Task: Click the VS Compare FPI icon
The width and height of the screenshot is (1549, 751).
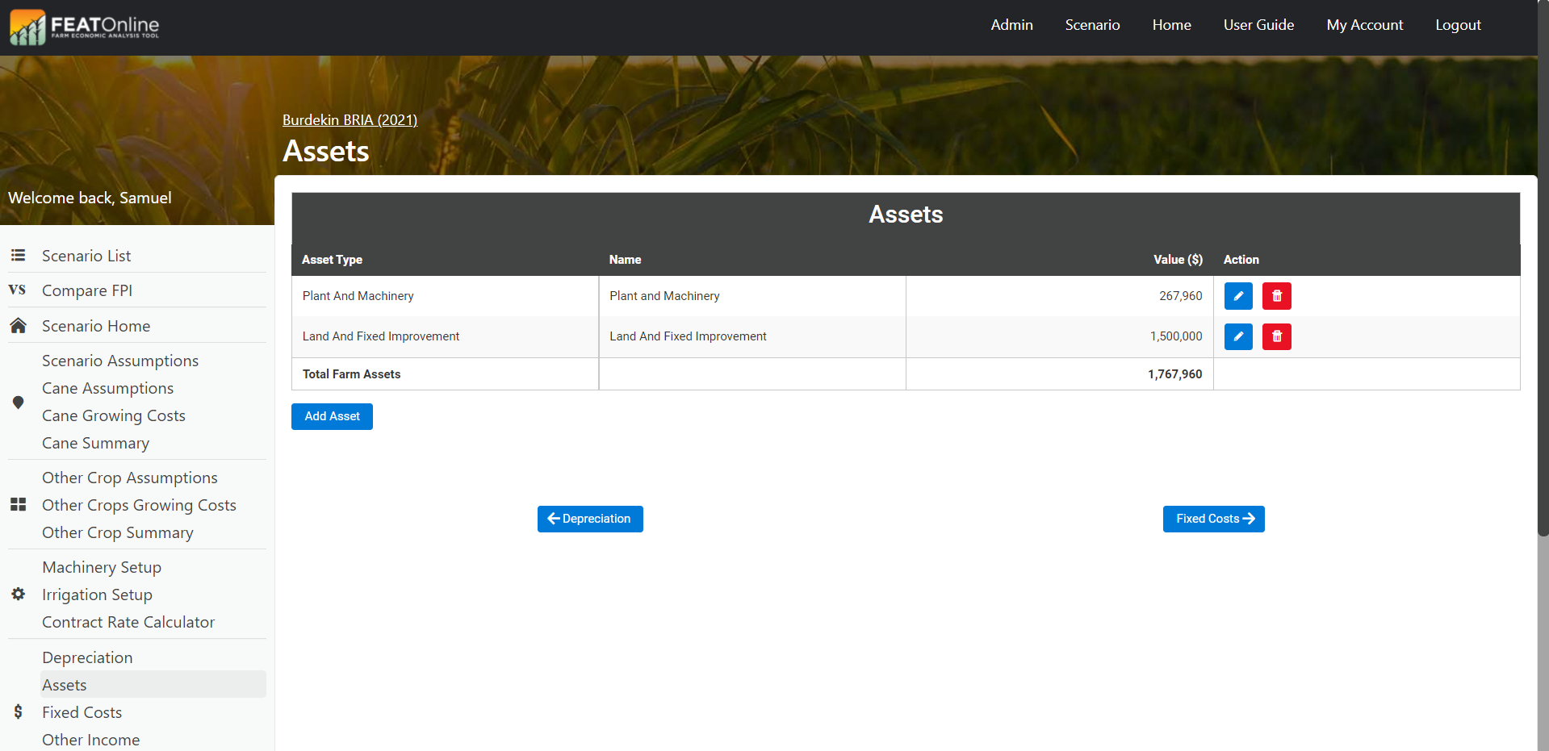Action: 18,290
